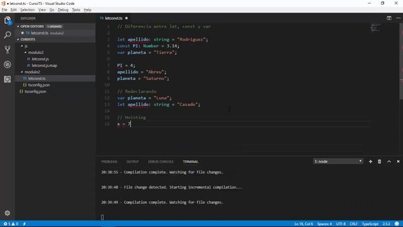Change language mode via TypeScript item
403x227 pixels.
pyautogui.click(x=370, y=224)
